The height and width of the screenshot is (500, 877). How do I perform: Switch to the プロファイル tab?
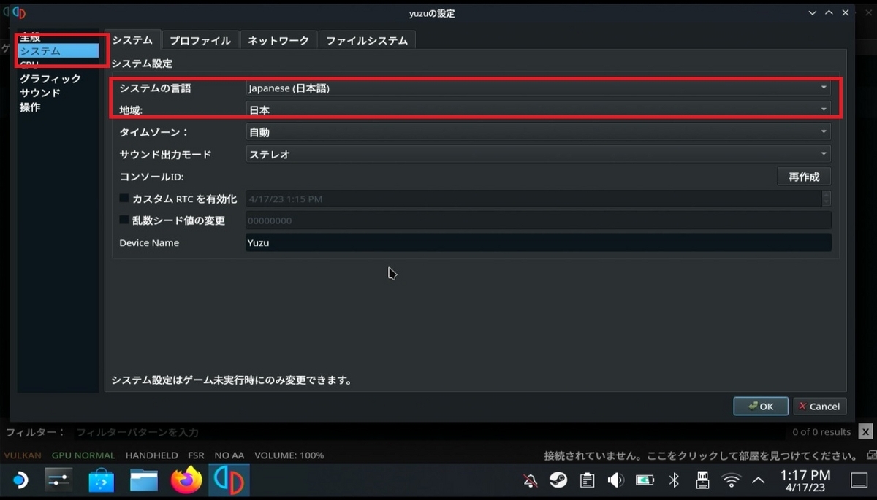200,41
